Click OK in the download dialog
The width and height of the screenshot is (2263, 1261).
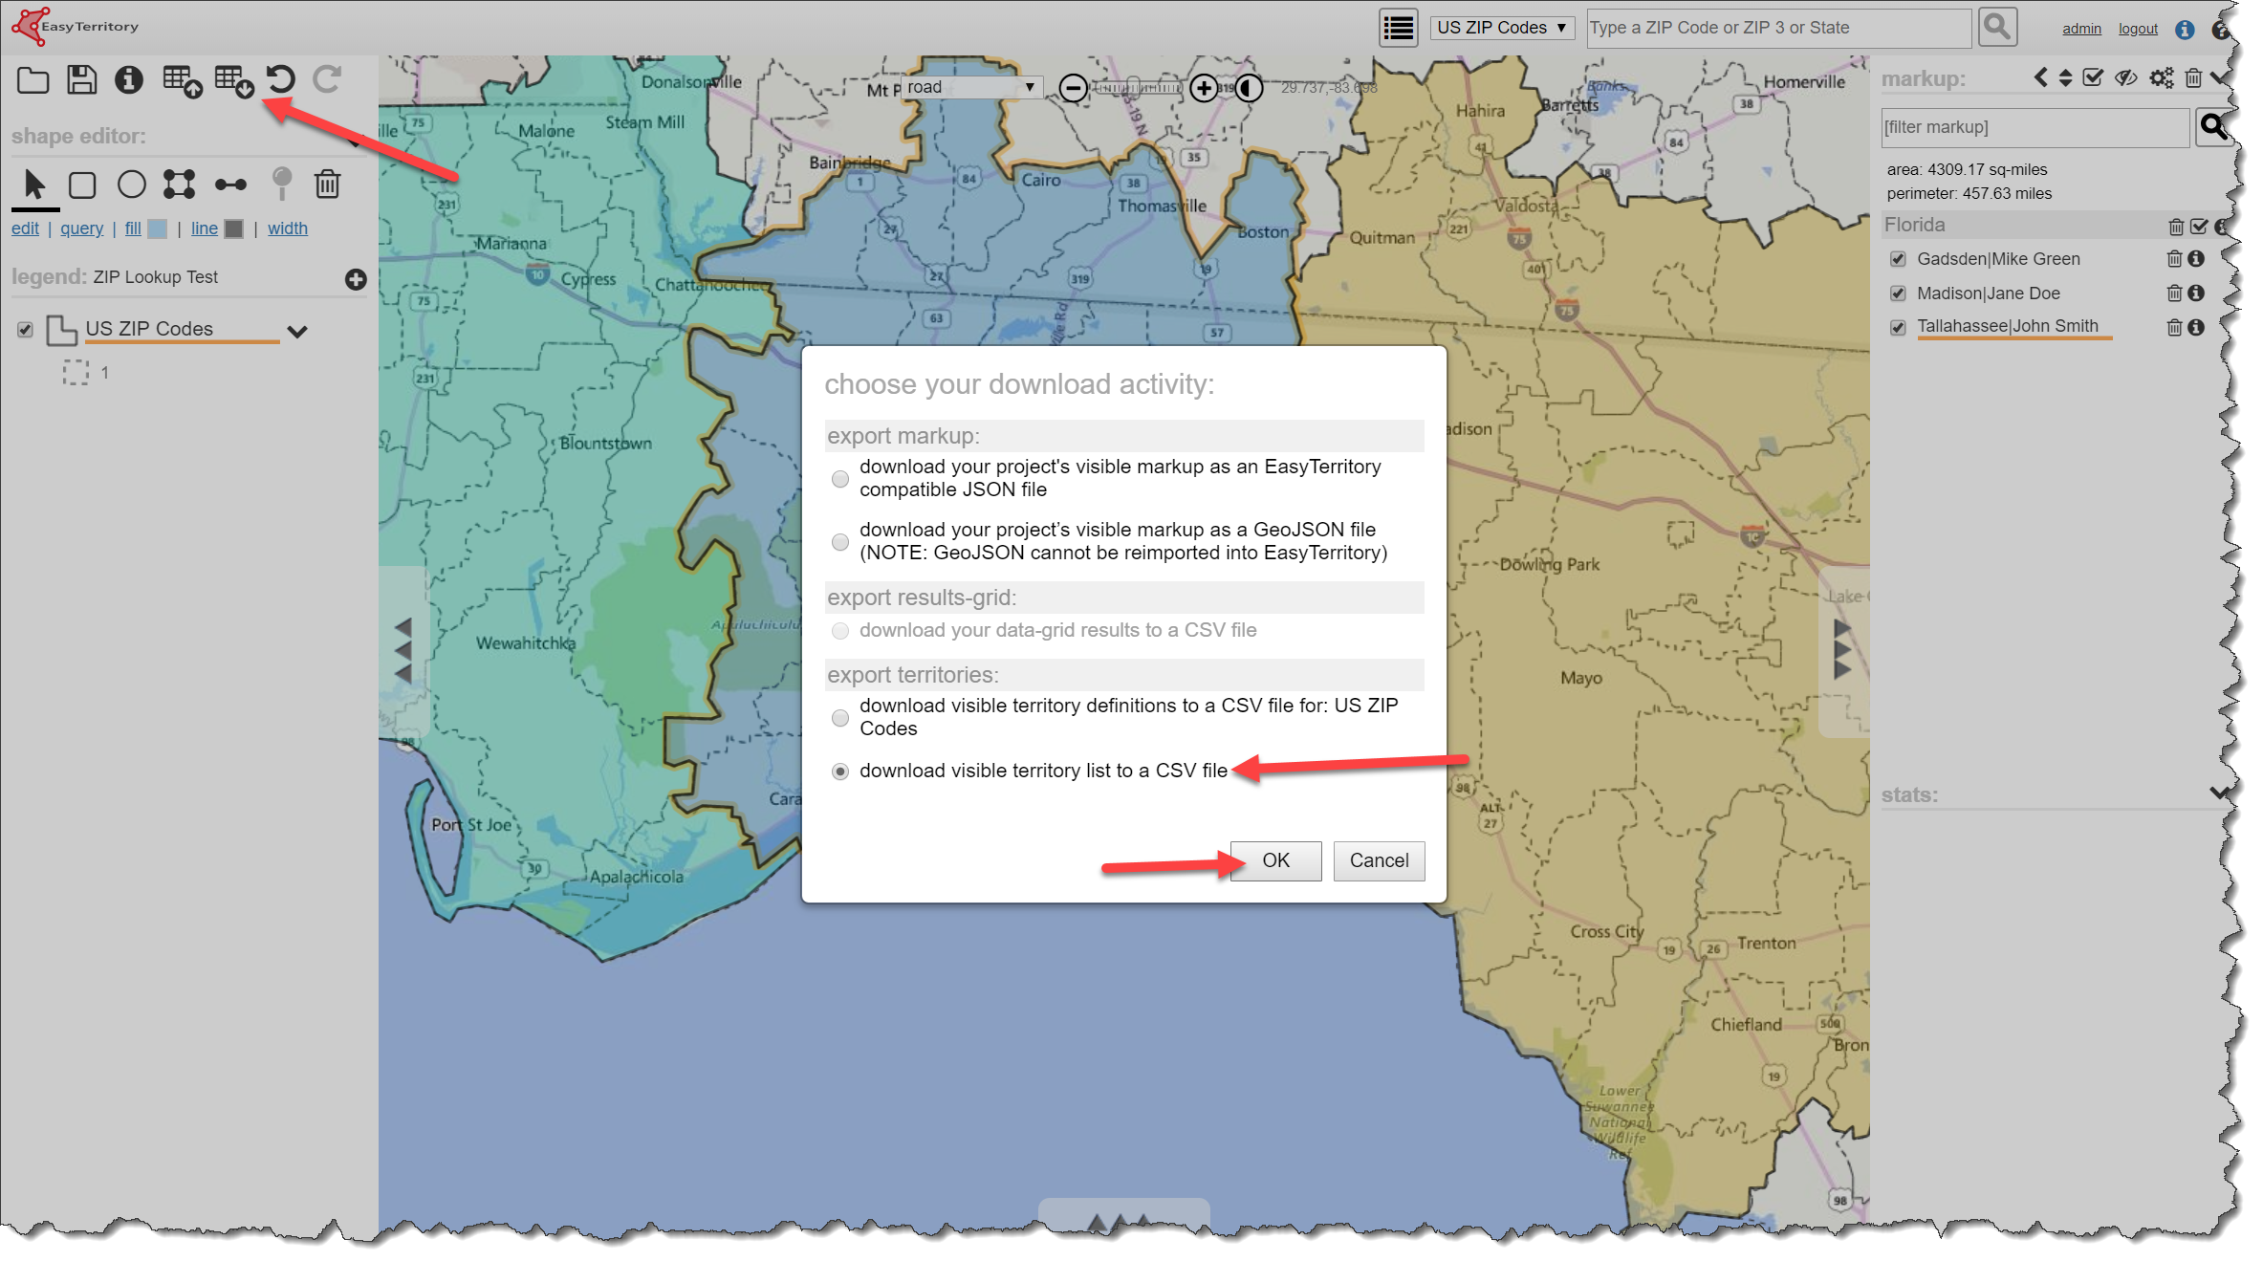[x=1274, y=860]
